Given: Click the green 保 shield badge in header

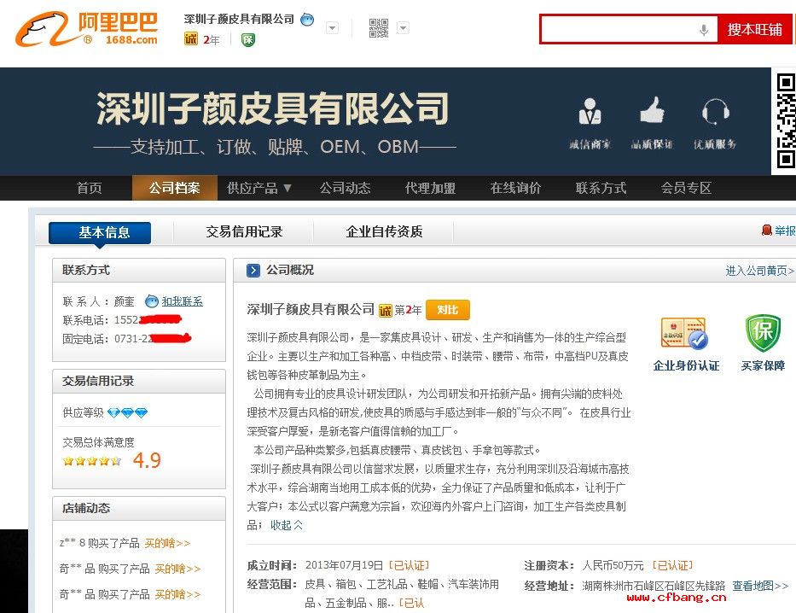Looking at the screenshot, I should coord(247,39).
